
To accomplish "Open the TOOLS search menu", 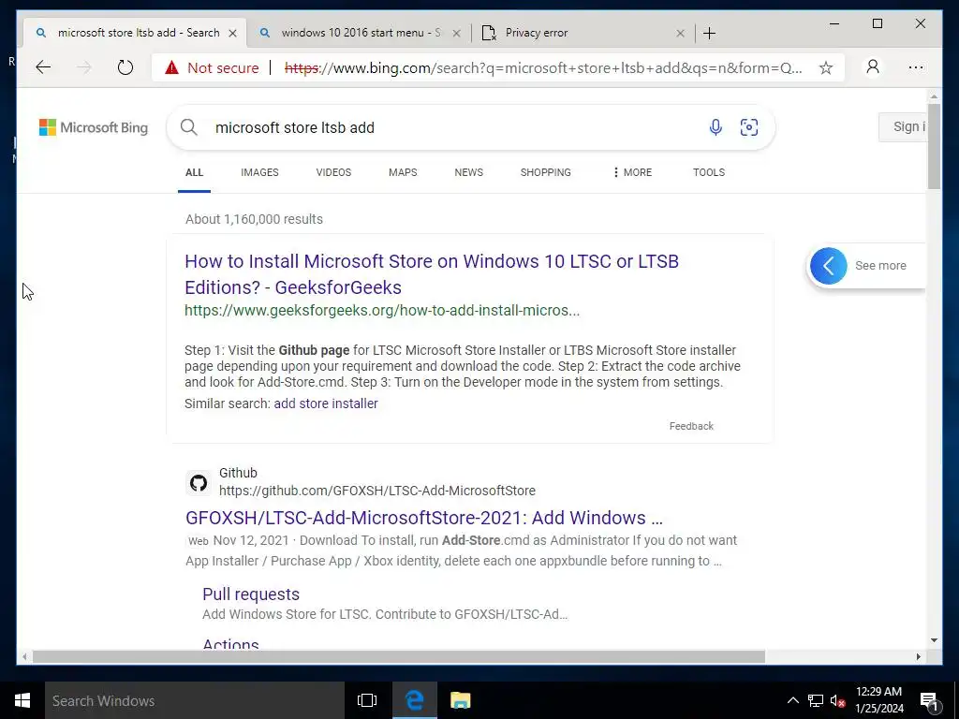I will [x=709, y=172].
